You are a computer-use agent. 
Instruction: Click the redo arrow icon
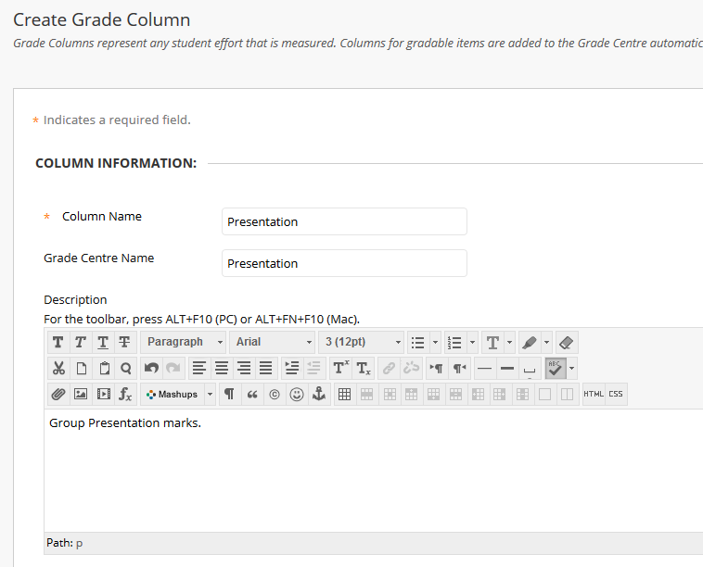click(173, 369)
